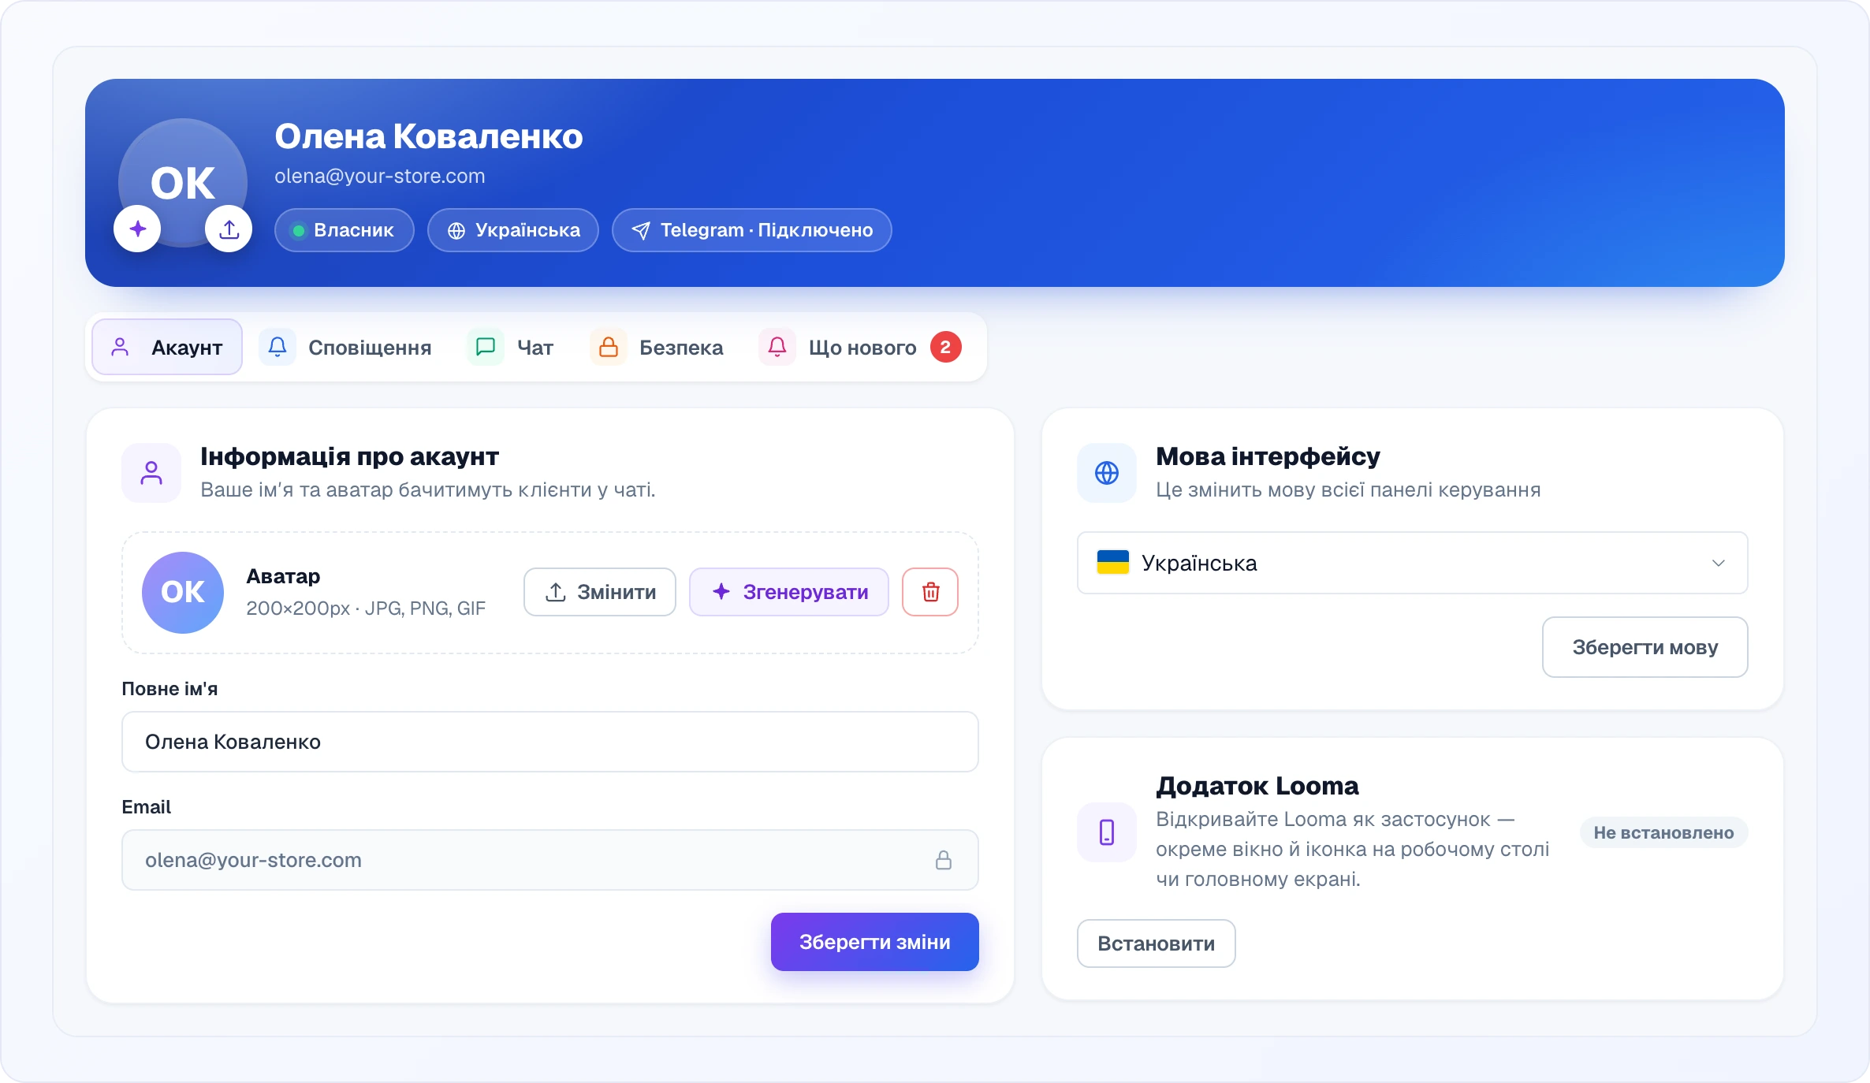Viewport: 1870px width, 1083px height.
Task: Click the upload icon on header avatar
Action: point(229,229)
